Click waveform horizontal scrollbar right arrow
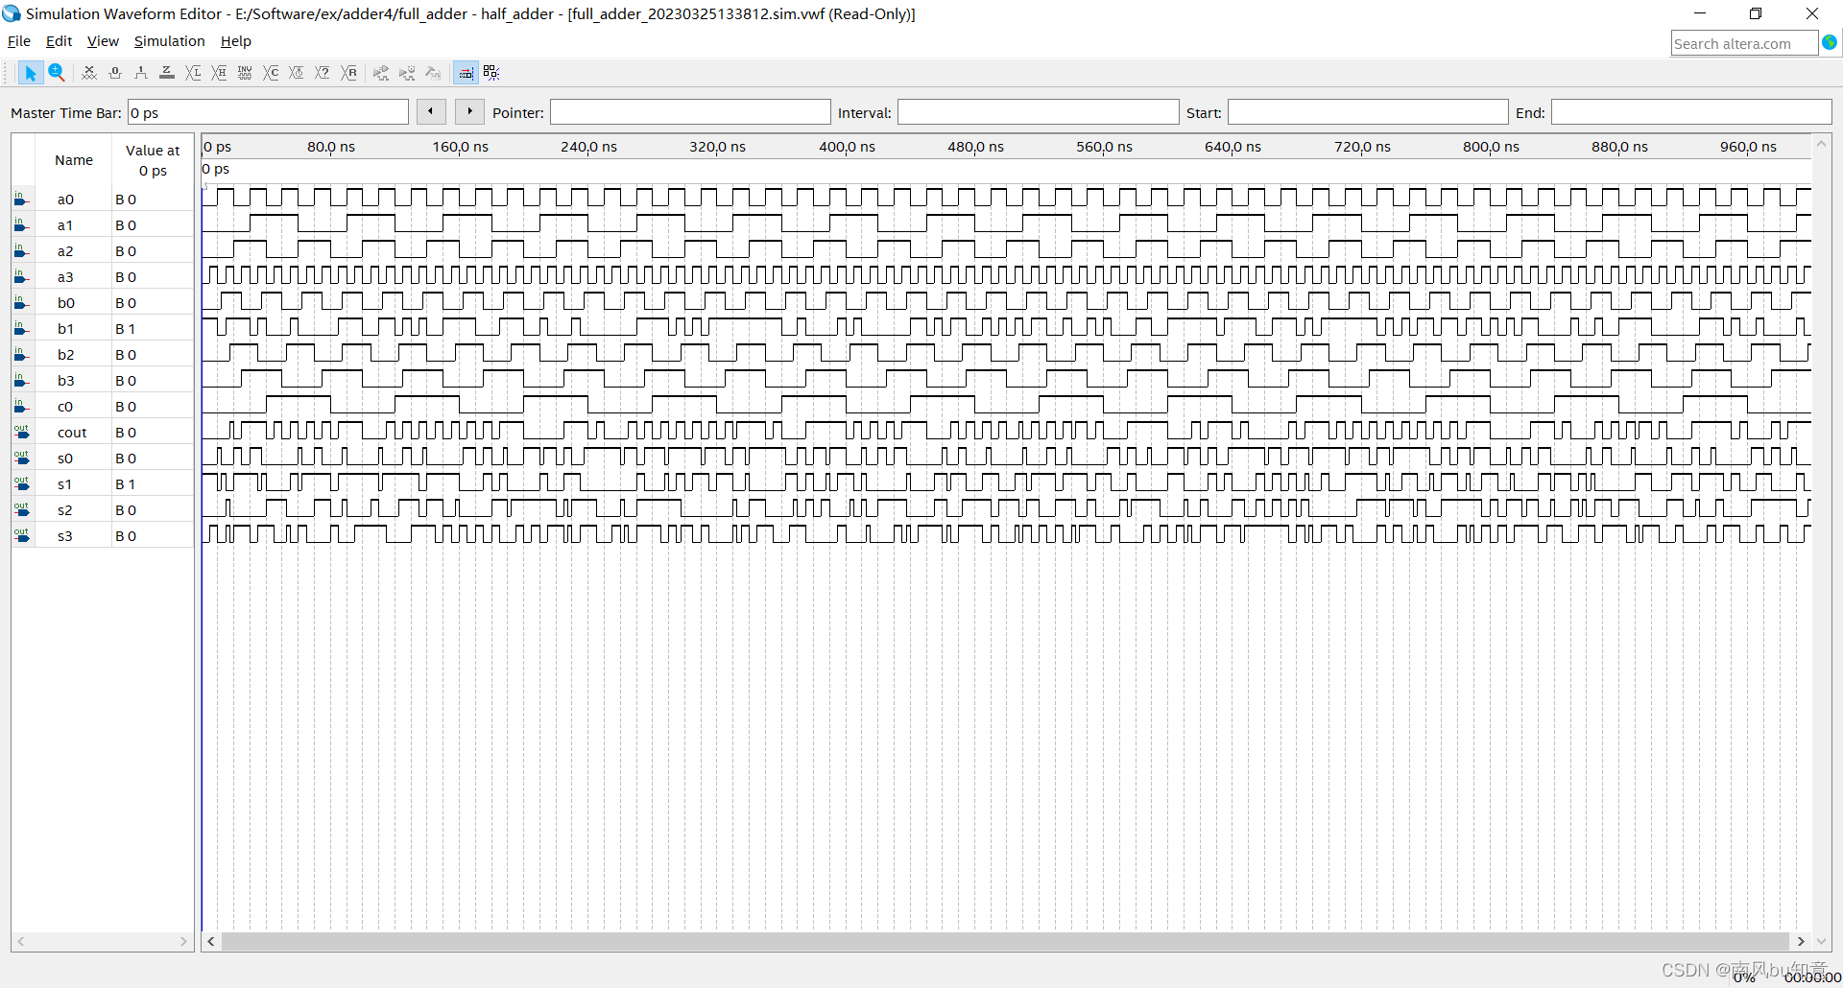The image size is (1843, 988). 1801,942
